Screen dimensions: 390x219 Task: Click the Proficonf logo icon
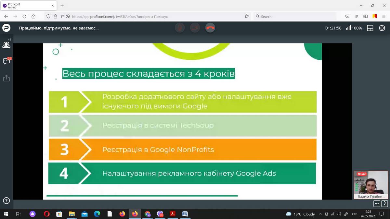click(6, 28)
